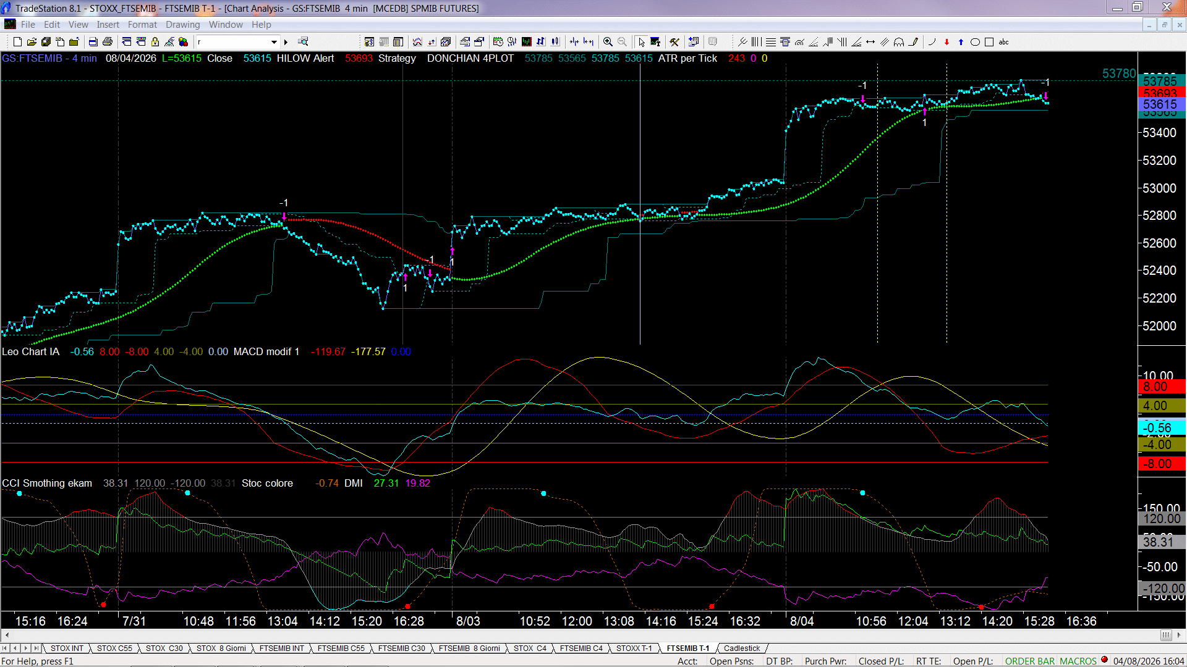Viewport: 1187px width, 667px height.
Task: Click the MACD modif 1 indicator label
Action: pyautogui.click(x=266, y=351)
